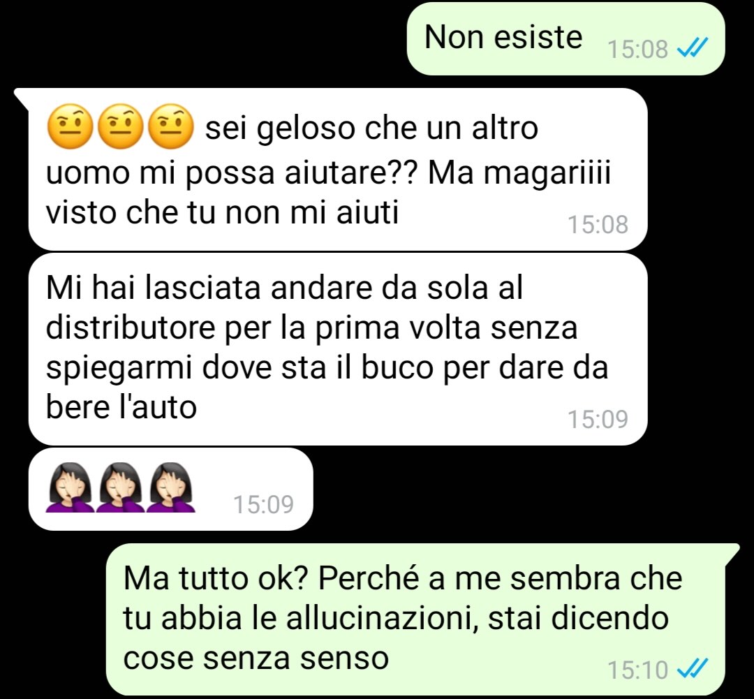Click the words 'bere l'auto' in message
The height and width of the screenshot is (699, 754).
[x=121, y=407]
